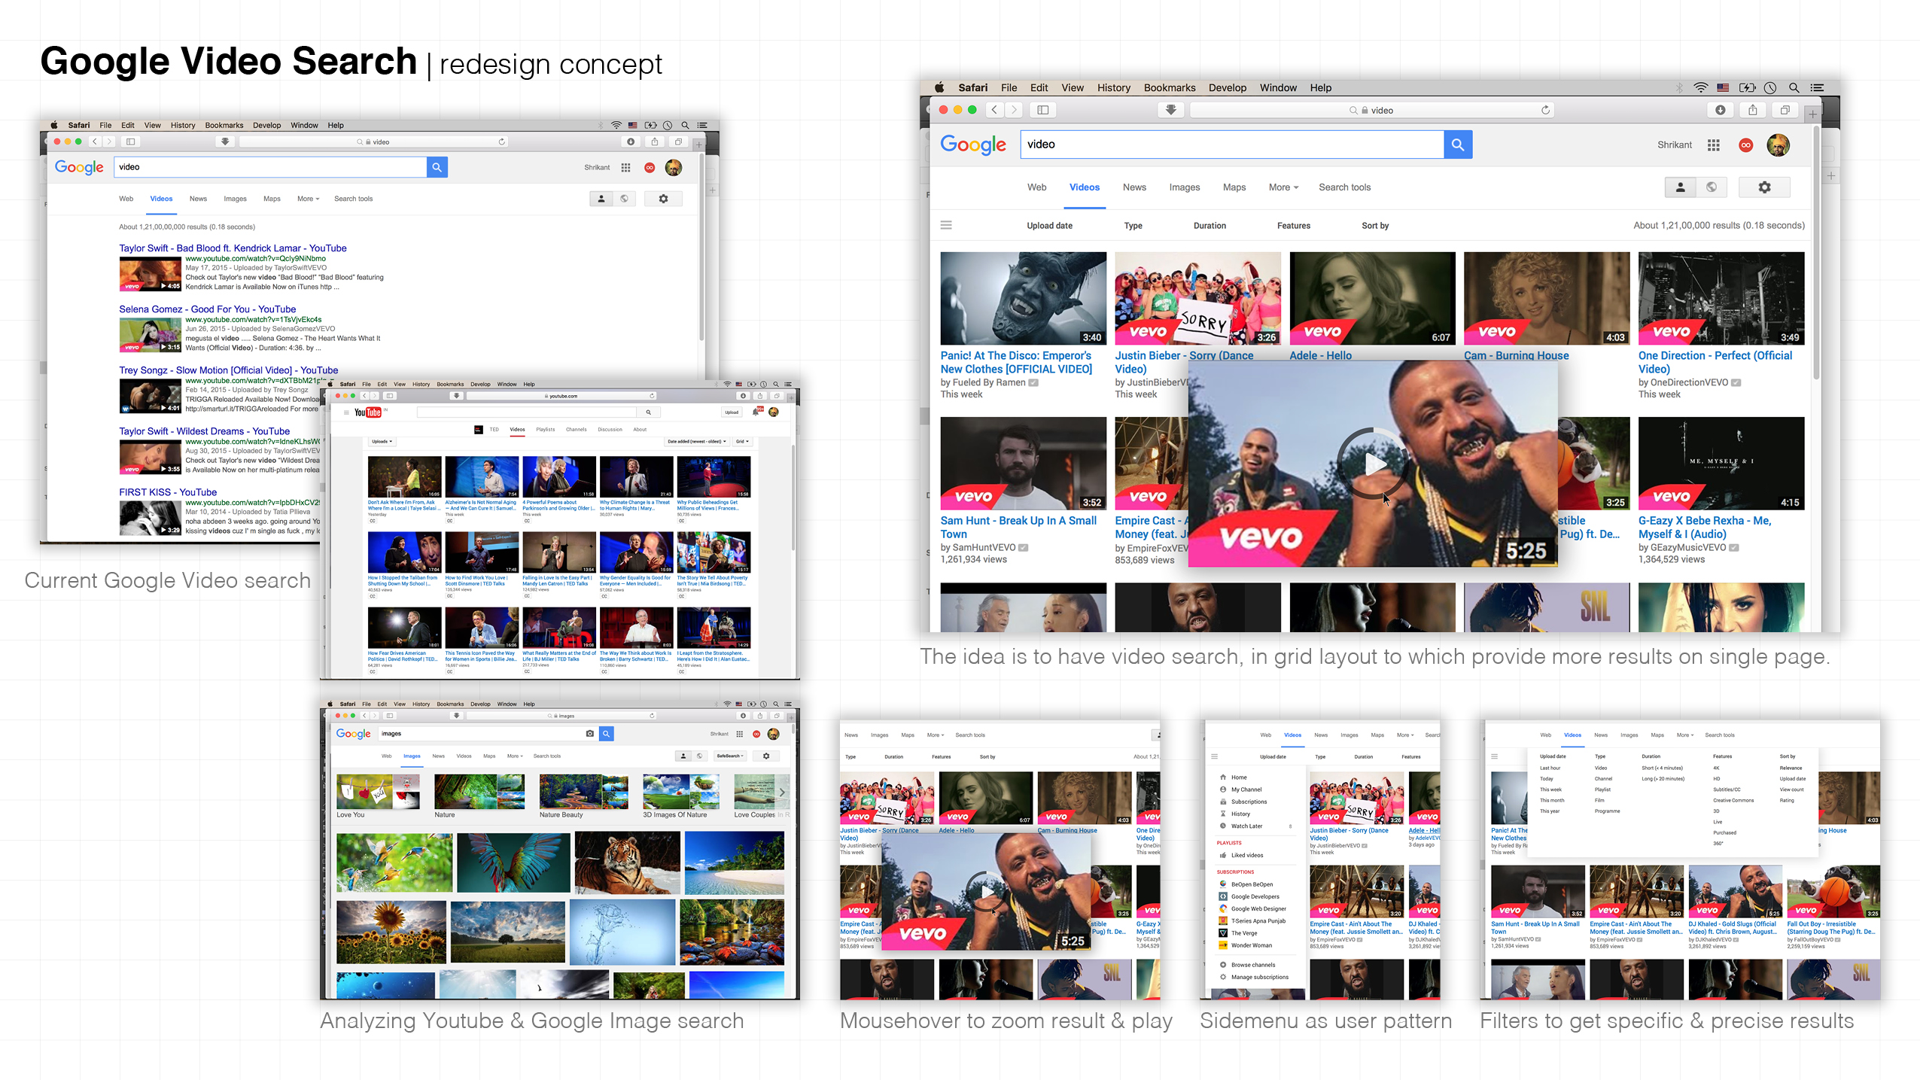The image size is (1920, 1080).
Task: Select the This week filter option in the Filters mockup
Action: pos(1550,789)
